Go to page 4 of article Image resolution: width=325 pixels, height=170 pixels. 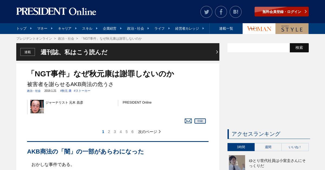point(121,132)
